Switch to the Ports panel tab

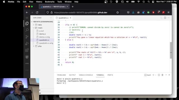click(x=110, y=75)
